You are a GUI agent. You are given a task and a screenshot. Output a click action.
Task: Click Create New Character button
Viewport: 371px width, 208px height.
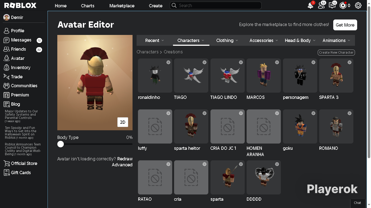[x=336, y=53]
